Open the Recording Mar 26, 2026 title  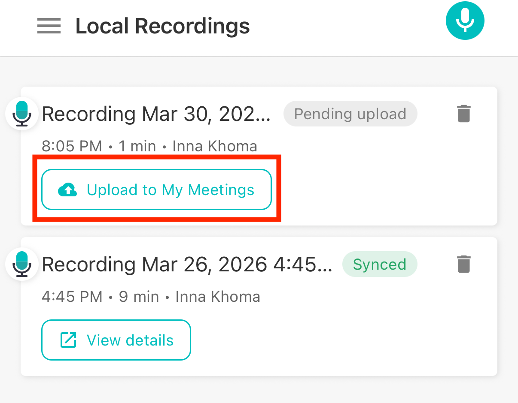(187, 265)
